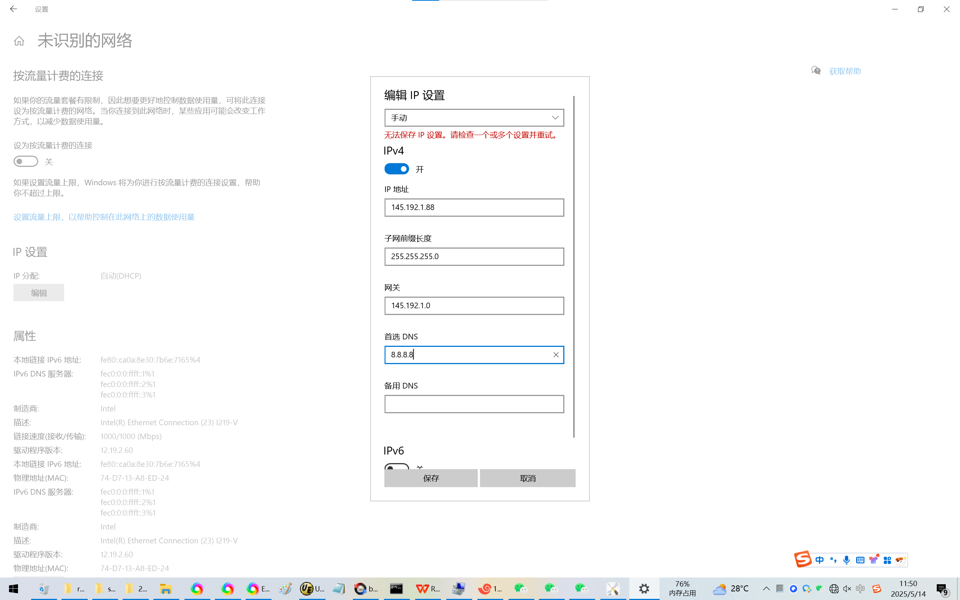Viewport: 960px width, 600px height.
Task: Toggle the IPv6 switch
Action: click(x=396, y=466)
